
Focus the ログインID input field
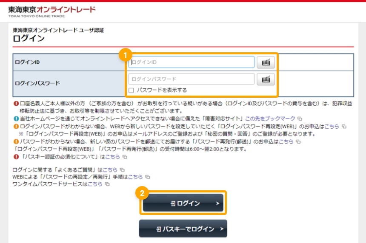[x=192, y=62]
